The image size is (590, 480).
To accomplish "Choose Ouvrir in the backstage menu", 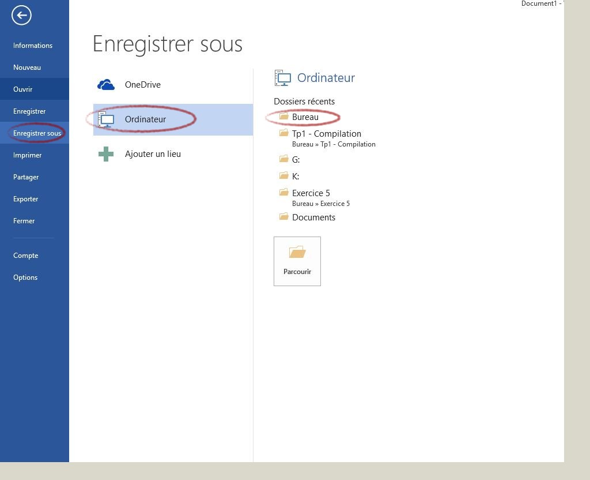I will click(x=23, y=89).
